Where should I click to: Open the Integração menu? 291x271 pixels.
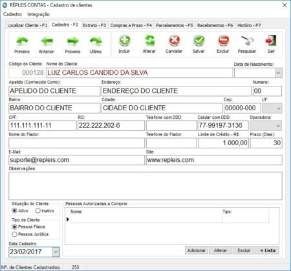tap(38, 14)
